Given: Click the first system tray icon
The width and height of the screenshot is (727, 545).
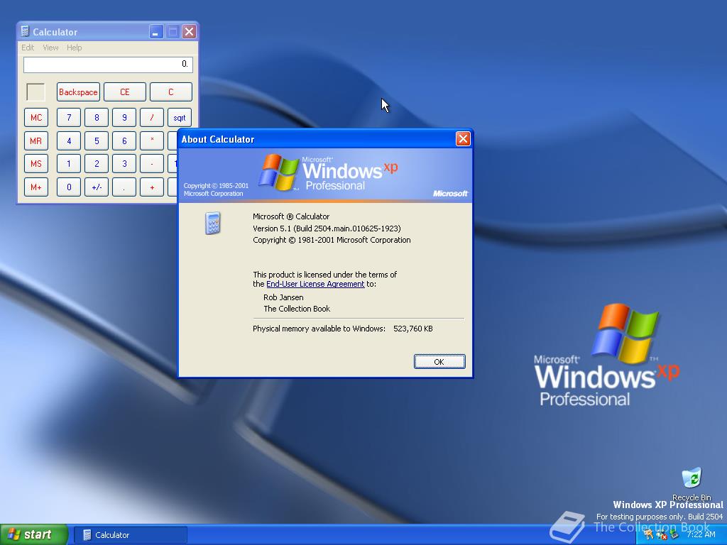Looking at the screenshot, I should click(x=649, y=535).
